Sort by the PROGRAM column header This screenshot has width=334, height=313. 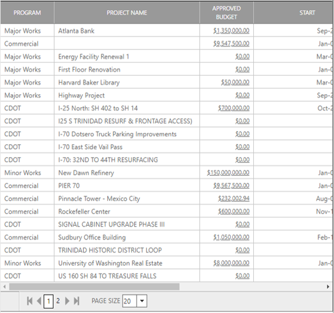(x=27, y=13)
